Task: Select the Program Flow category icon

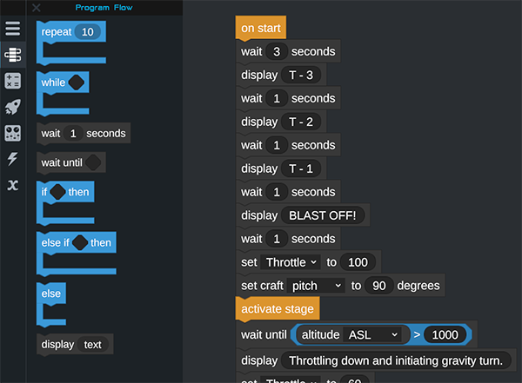Action: [x=13, y=55]
